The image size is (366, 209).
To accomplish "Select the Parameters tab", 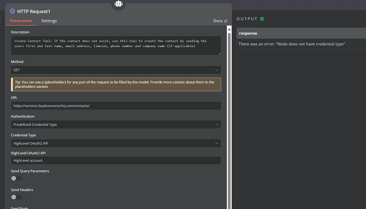I will pyautogui.click(x=21, y=21).
